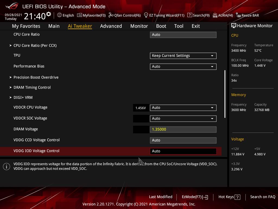278x209 pixels.
Task: Click the EzMode(F7) button
Action: click(x=195, y=197)
